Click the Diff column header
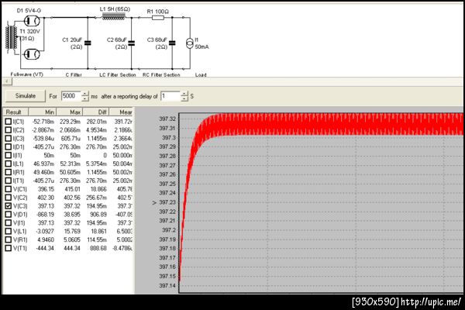The width and height of the screenshot is (465, 310). (96, 112)
